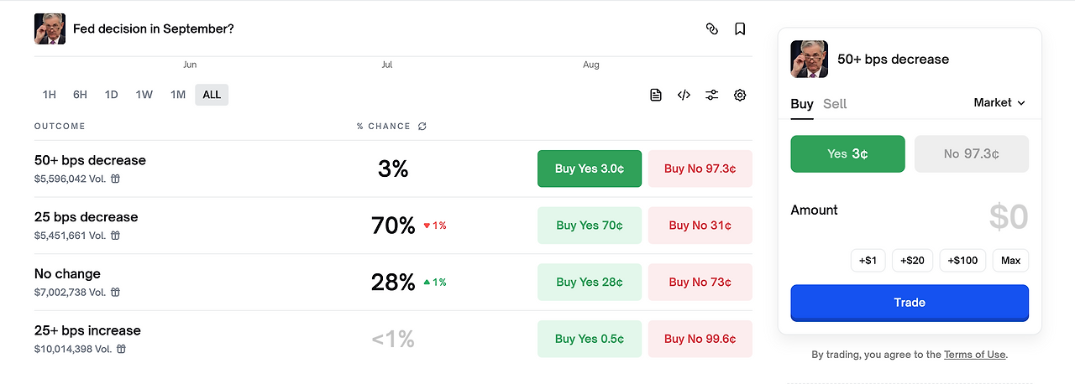Switch to the Sell tab
The image size is (1075, 384).
point(835,104)
